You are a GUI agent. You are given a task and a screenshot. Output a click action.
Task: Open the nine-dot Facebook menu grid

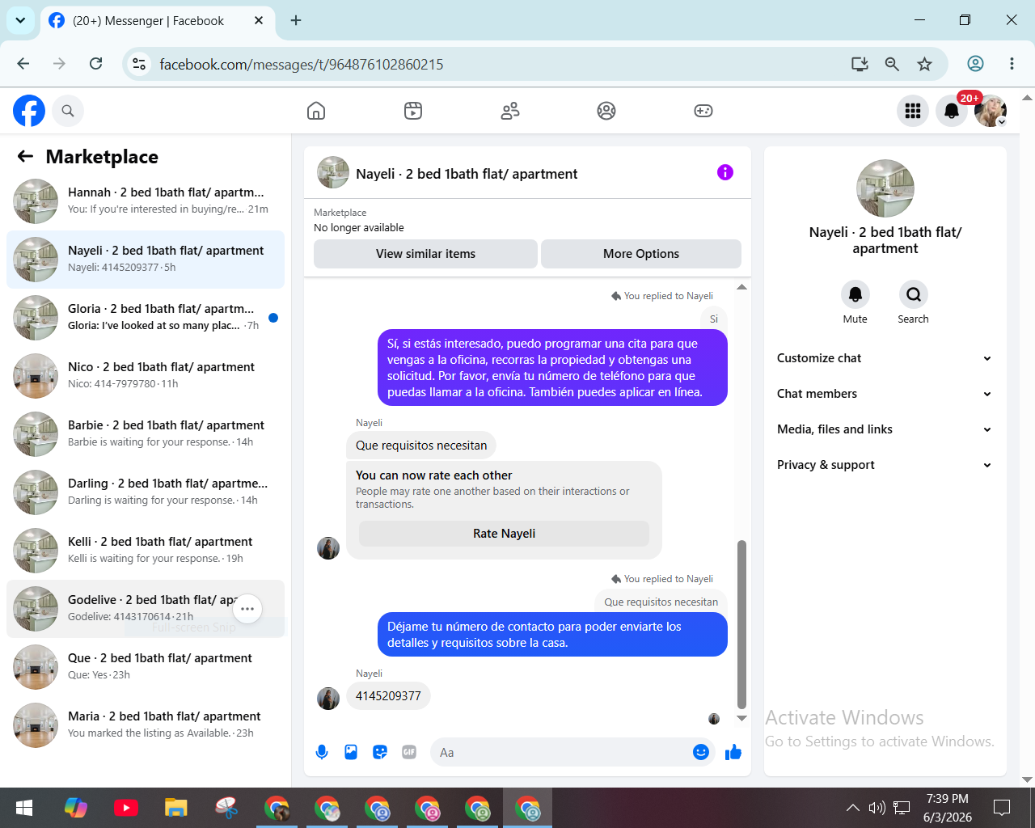[x=913, y=111]
